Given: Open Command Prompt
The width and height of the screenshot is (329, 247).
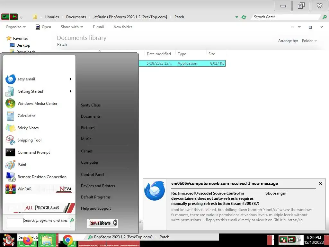Looking at the screenshot, I should click(39, 152).
